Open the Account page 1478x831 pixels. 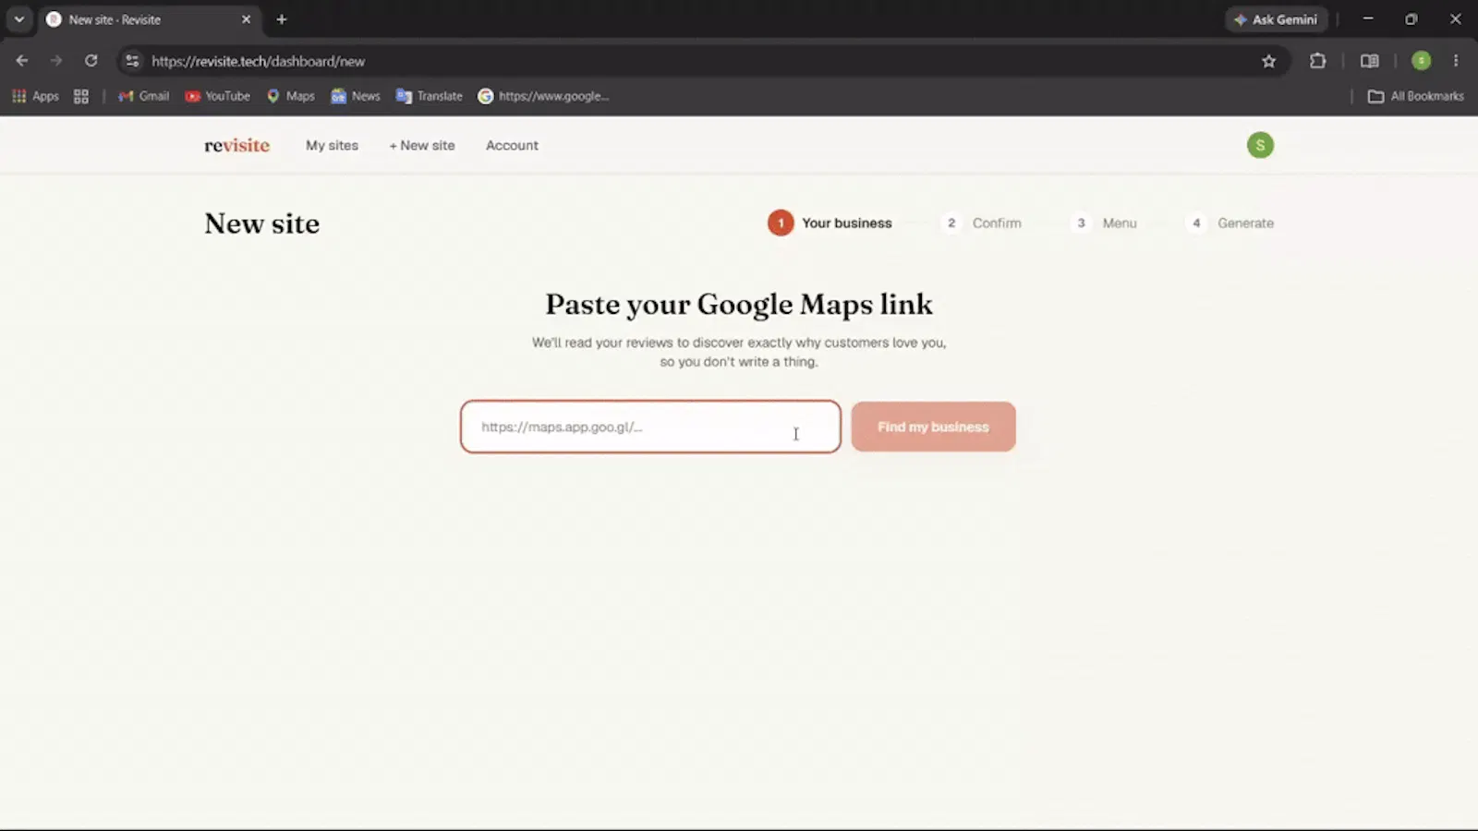pyautogui.click(x=512, y=145)
